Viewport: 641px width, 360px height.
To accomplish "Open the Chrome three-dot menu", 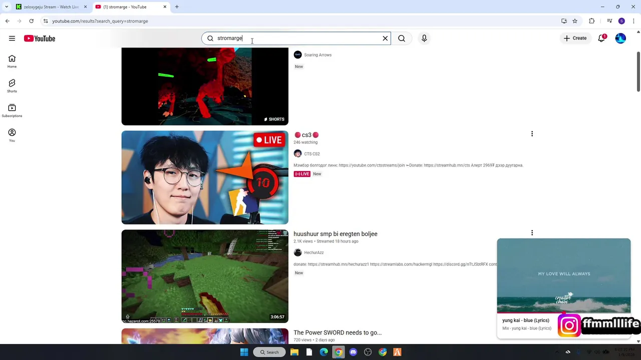I will 634,21.
